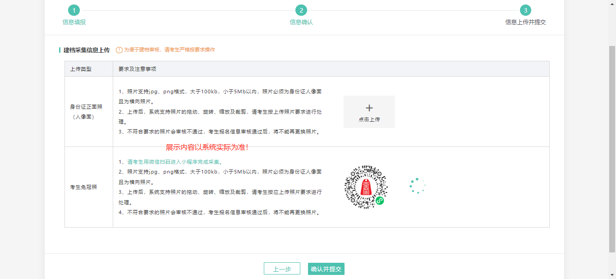
Task: Click the 要求及注意事项 column header
Action: (137, 69)
